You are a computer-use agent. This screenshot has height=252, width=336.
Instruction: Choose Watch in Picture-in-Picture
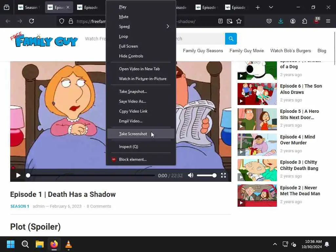pos(141,79)
